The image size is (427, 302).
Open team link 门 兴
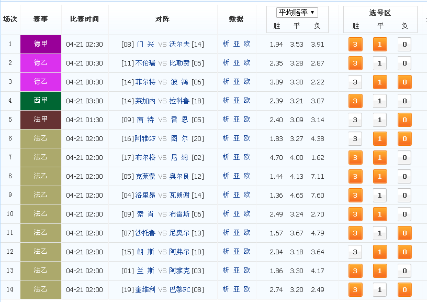click(145, 44)
